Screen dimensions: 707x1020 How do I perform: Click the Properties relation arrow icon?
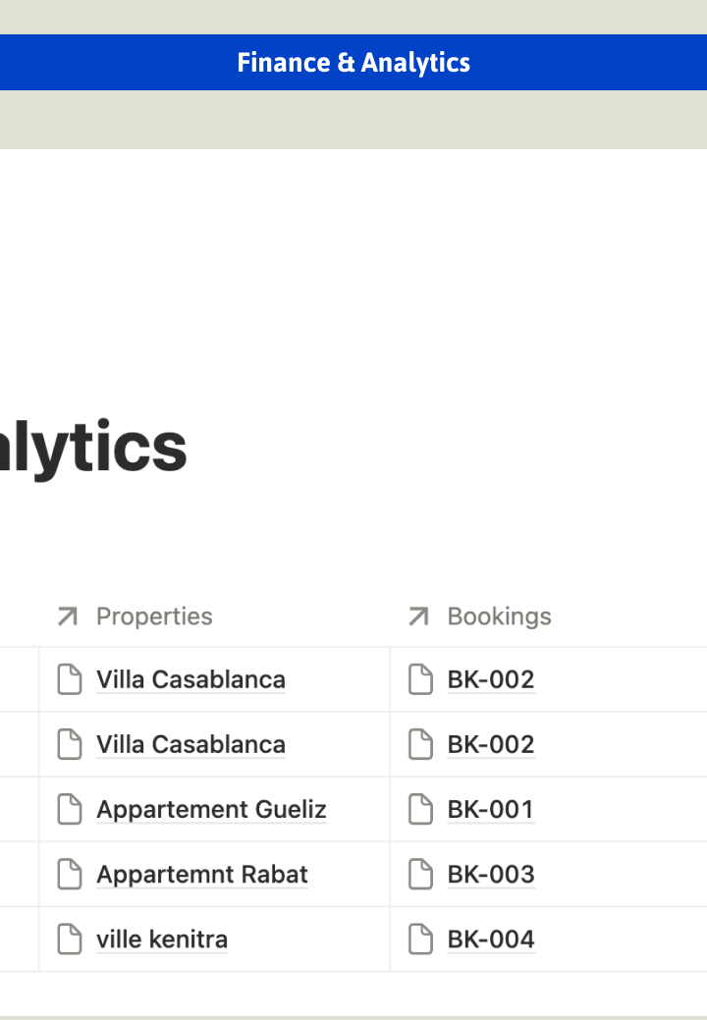pos(68,617)
